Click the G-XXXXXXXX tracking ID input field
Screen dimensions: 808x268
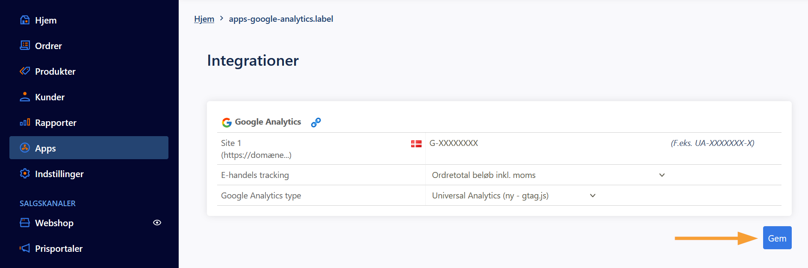(x=547, y=143)
